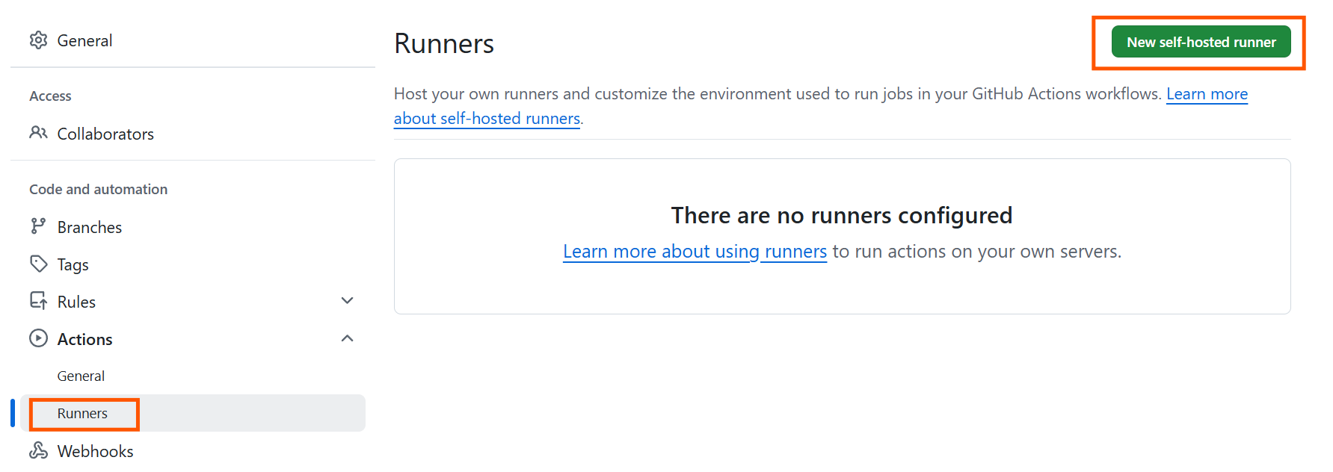Click the 'Code and automation' section label
Viewport: 1333px width, 472px height.
click(x=98, y=190)
